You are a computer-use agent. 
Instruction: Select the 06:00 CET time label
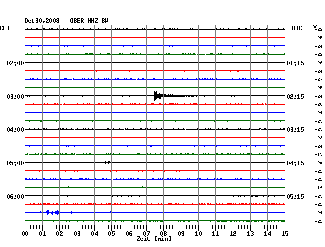point(15,196)
